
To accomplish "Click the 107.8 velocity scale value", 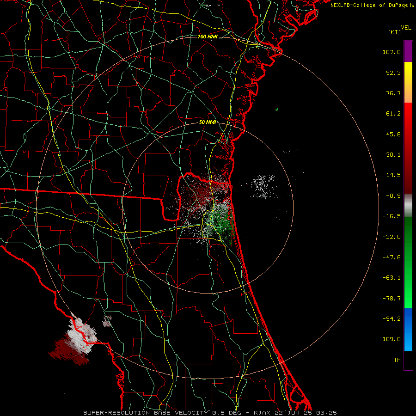I will tap(392, 52).
